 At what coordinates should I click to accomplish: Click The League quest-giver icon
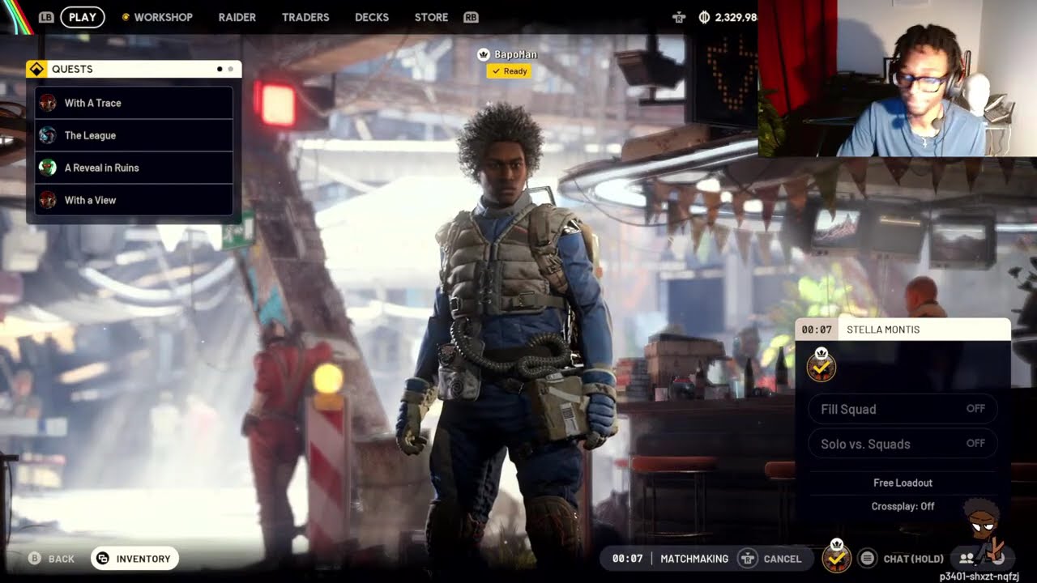(48, 135)
